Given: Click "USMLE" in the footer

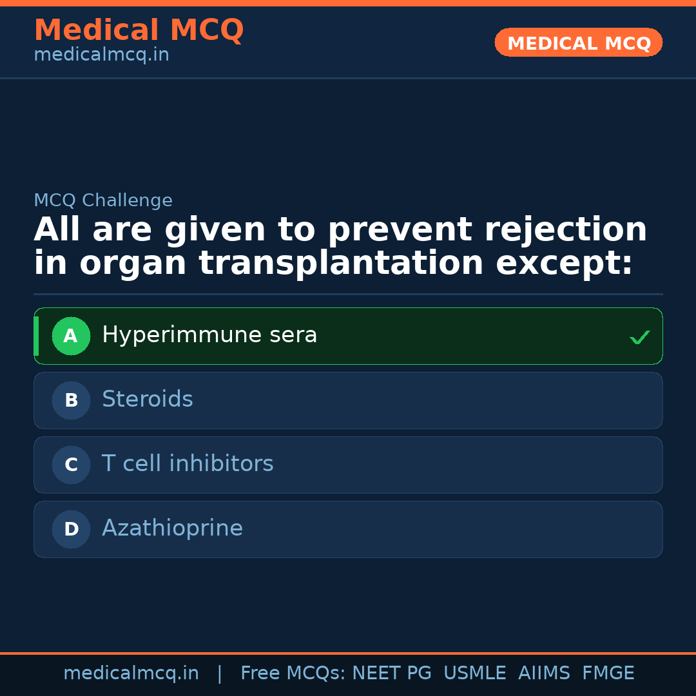Looking at the screenshot, I should tap(474, 673).
